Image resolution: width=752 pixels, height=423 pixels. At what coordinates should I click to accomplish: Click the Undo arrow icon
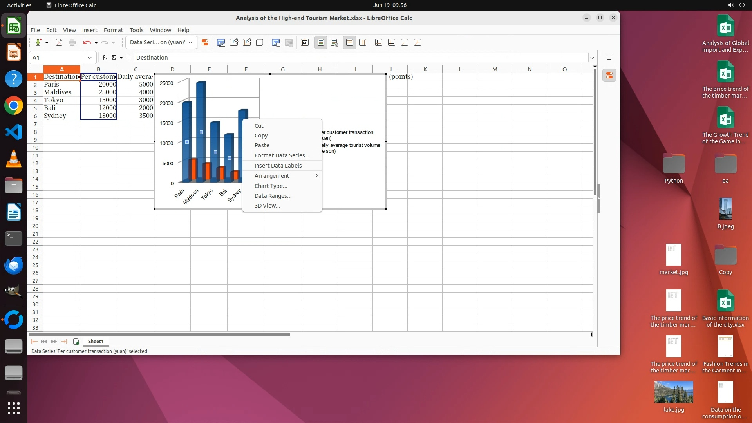tap(87, 42)
